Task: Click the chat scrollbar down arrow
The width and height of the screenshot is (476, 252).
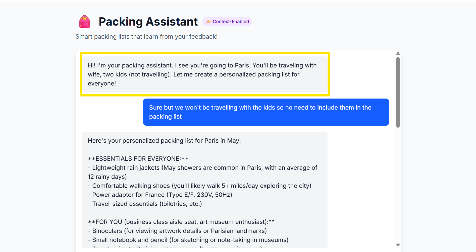Action: pos(398,245)
